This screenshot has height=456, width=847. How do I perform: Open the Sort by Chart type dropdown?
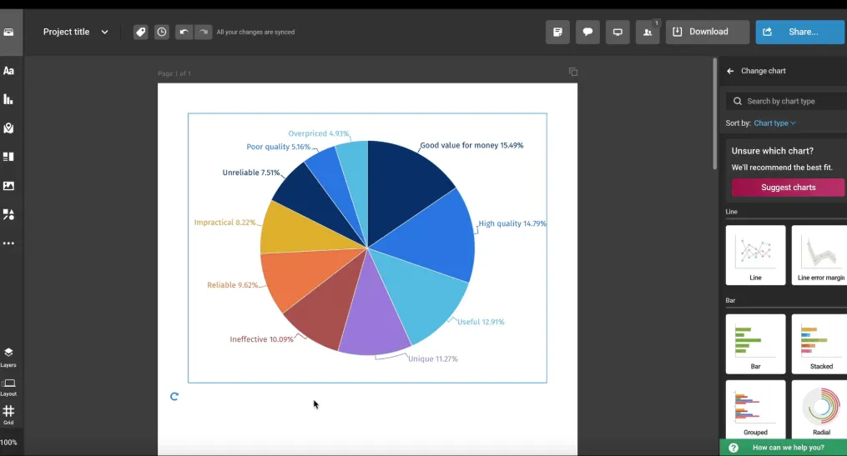tap(774, 123)
